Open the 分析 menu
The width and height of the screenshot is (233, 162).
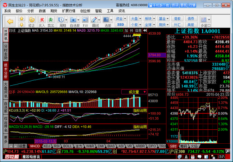(31, 11)
